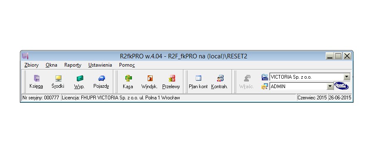The width and height of the screenshot is (373, 166).
Task: Expand the VICTORIA Sp. z o.o. company dropdown
Action: (x=347, y=77)
